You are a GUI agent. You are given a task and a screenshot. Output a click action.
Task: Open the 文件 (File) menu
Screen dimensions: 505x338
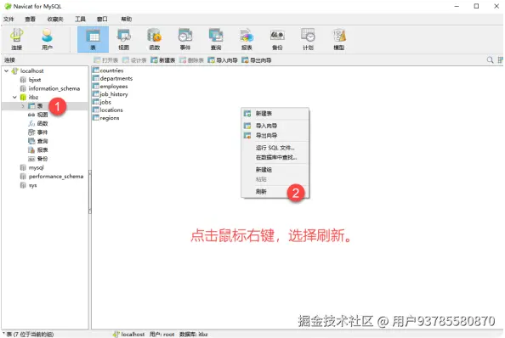click(x=9, y=19)
